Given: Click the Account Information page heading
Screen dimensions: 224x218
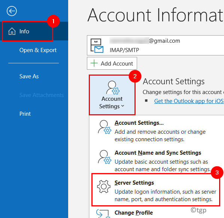Looking at the screenshot, I should (155, 15).
